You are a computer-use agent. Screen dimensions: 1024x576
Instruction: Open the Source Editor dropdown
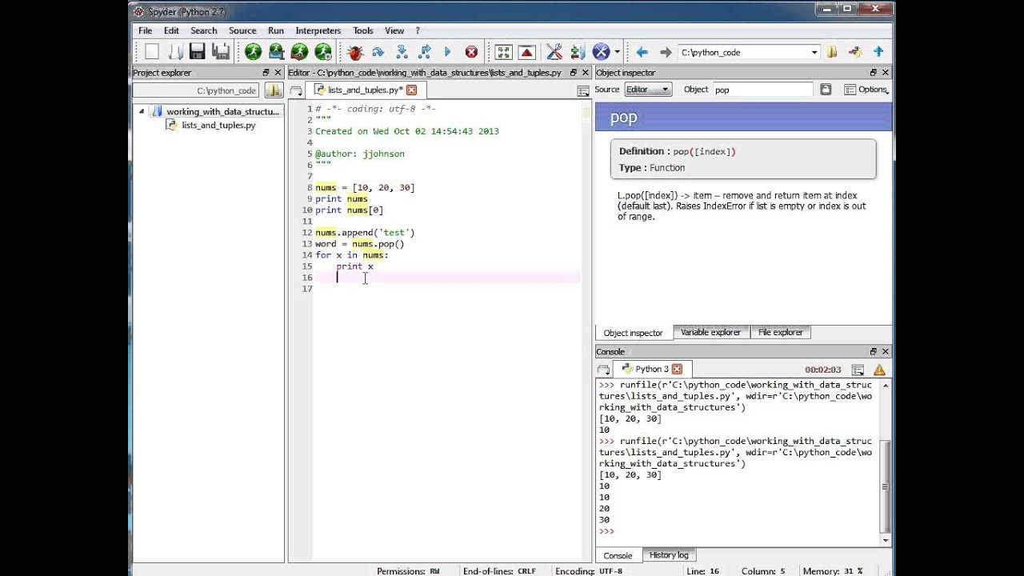(x=647, y=90)
